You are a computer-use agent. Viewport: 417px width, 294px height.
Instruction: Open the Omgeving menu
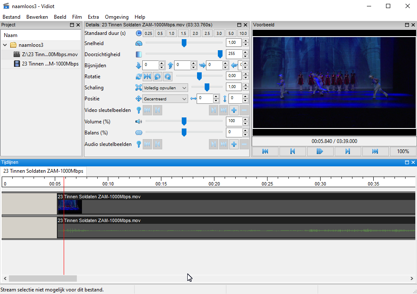tap(116, 17)
